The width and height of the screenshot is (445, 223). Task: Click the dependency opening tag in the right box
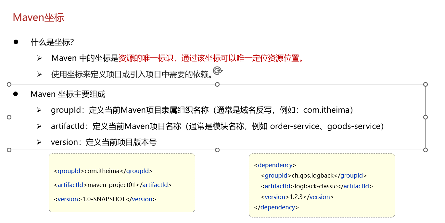click(x=275, y=165)
